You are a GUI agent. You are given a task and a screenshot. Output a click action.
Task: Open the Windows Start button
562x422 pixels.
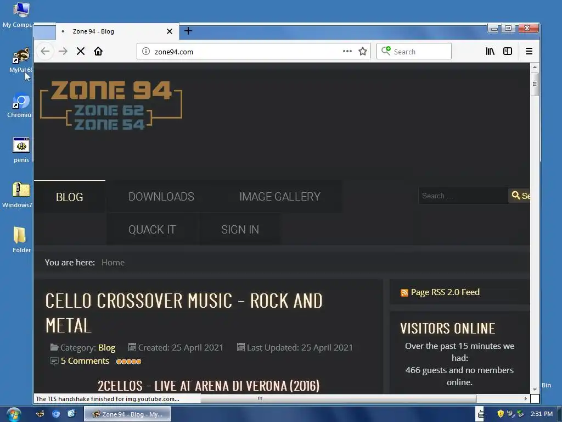(14, 414)
